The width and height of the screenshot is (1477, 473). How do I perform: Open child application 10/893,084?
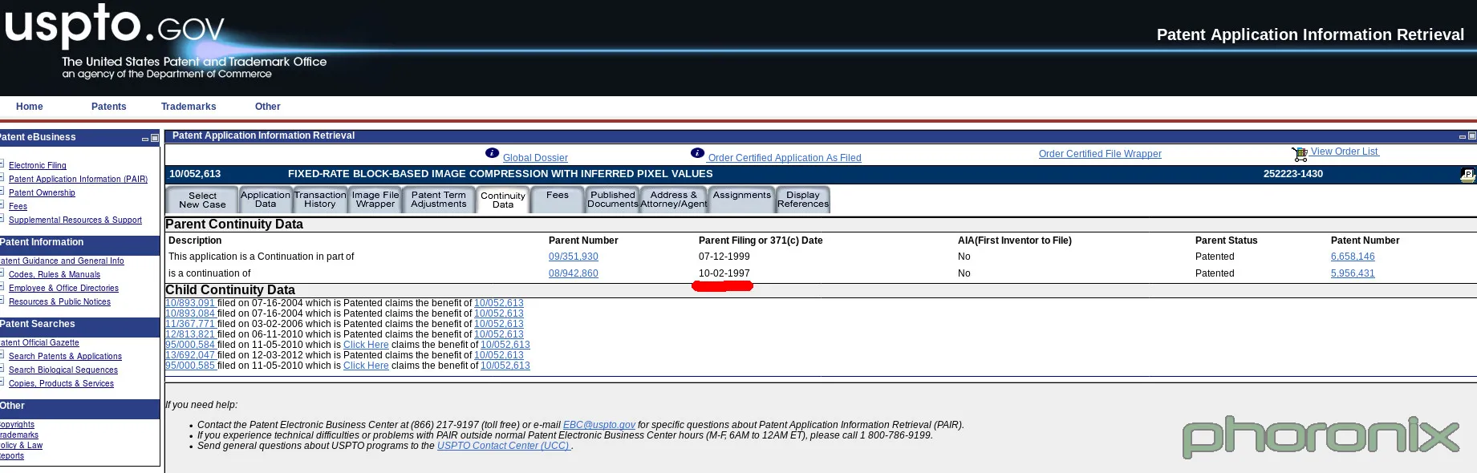point(190,313)
